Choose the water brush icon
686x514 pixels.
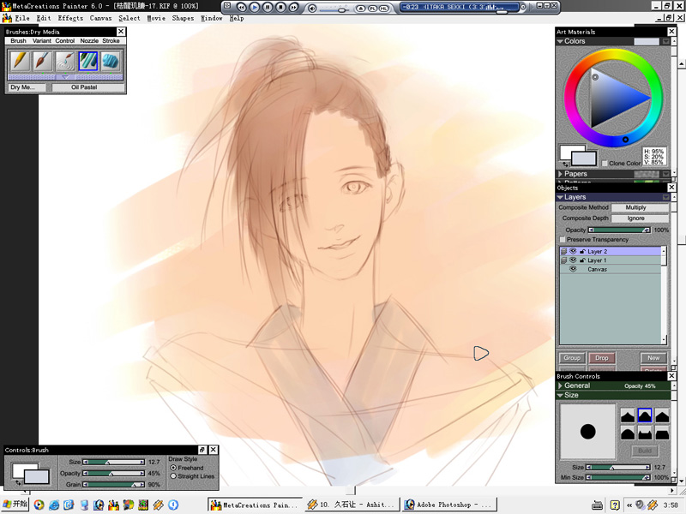pos(66,61)
